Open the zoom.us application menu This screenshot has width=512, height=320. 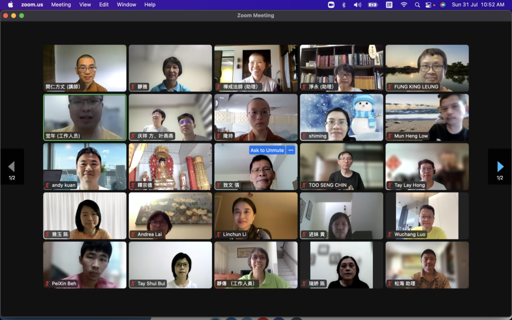coord(30,4)
